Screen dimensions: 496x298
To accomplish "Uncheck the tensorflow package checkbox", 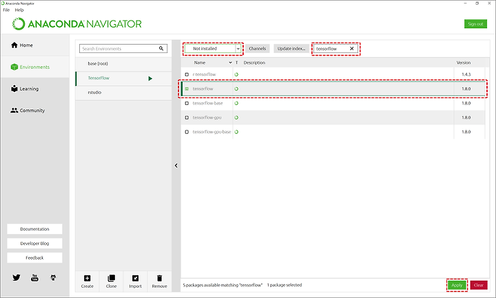I will coord(187,89).
